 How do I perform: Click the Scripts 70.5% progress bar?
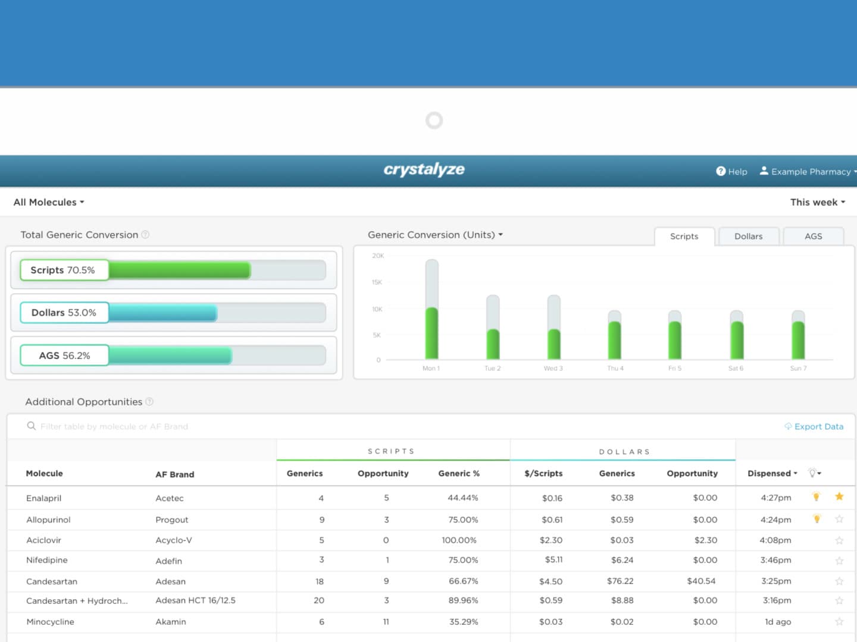(x=173, y=270)
